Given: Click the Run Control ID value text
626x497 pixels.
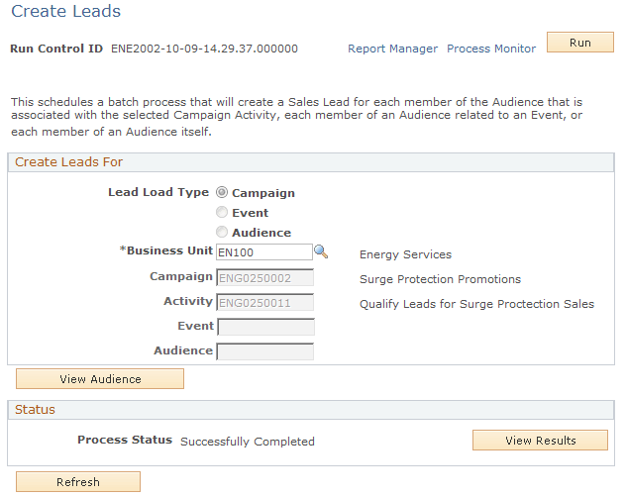Looking at the screenshot, I should coord(204,49).
